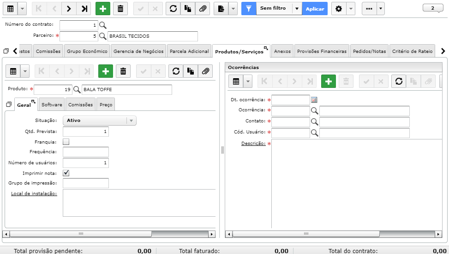Enable the Franquia checkbox
449x254 pixels.
66,142
